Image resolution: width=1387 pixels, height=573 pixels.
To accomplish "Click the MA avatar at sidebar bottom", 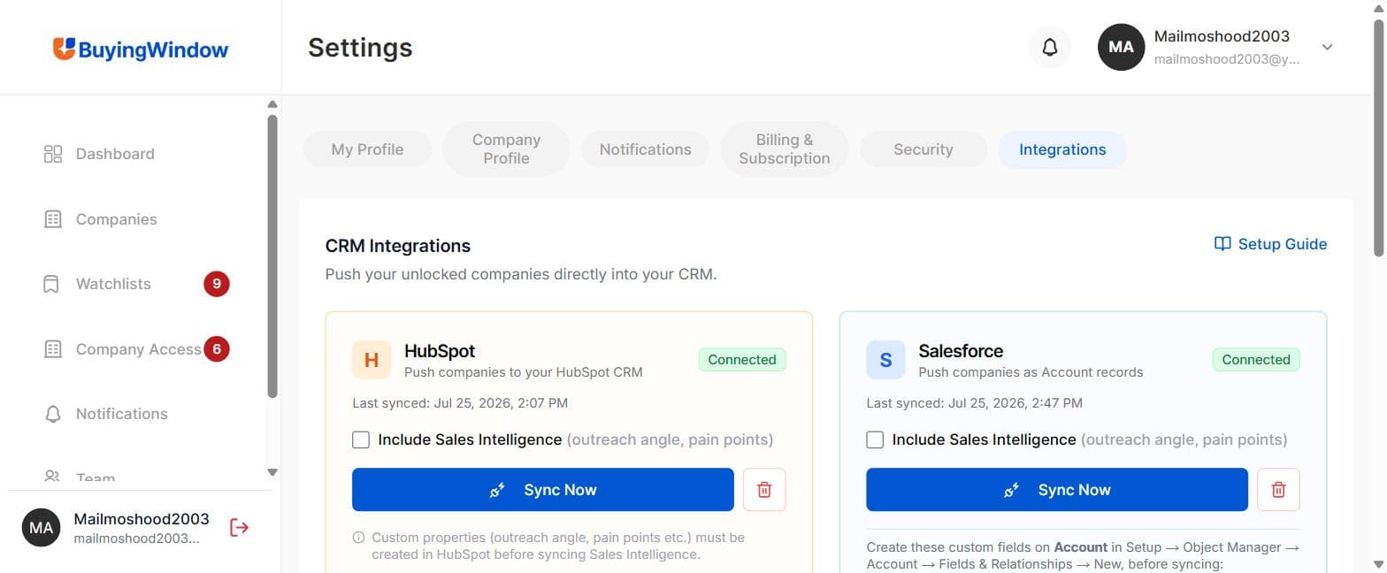I will tap(41, 528).
